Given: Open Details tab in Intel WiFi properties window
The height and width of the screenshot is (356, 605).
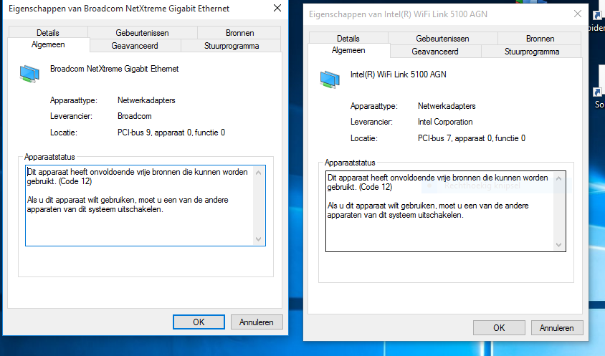Looking at the screenshot, I should 348,39.
